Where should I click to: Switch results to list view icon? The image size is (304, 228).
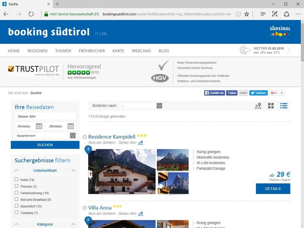point(284,106)
